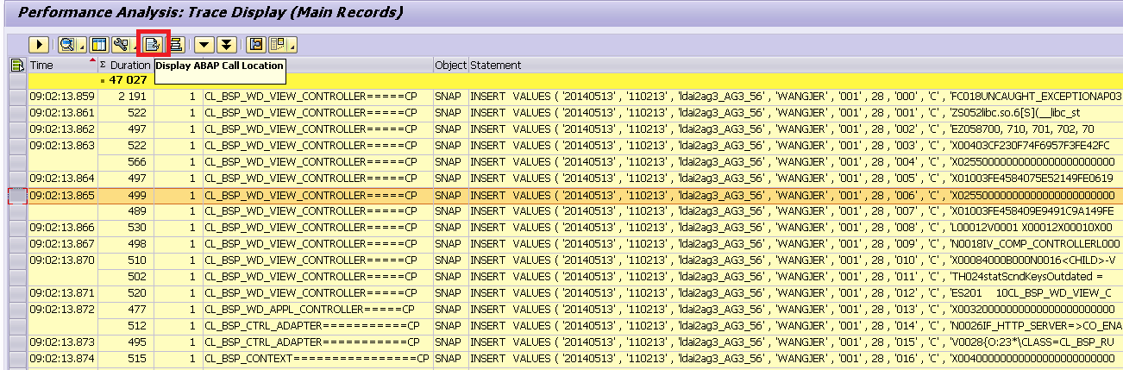Select time cell 09:02:13.873
The image size is (1123, 370).
coord(62,342)
